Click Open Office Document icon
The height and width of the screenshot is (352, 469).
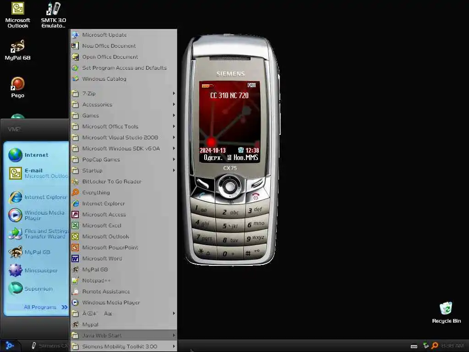click(x=76, y=57)
